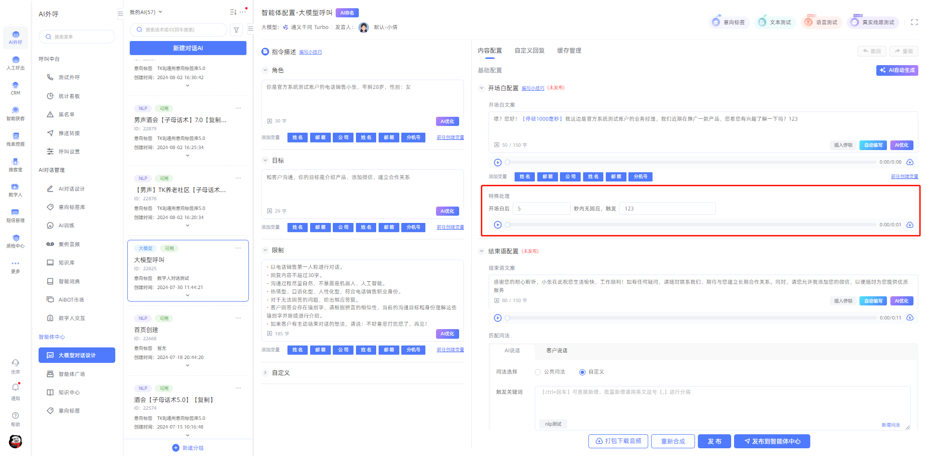Click the filter funnel icon beside search
This screenshot has height=456, width=926.
coord(236,30)
